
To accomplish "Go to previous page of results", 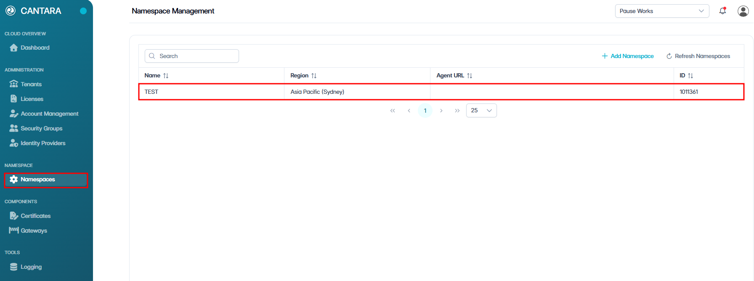I will (409, 111).
